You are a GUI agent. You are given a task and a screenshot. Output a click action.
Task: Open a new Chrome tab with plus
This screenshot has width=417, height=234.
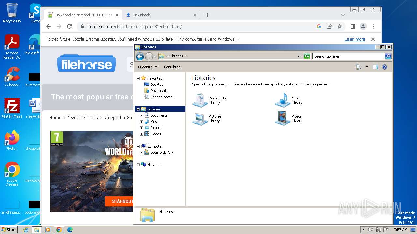(x=207, y=15)
